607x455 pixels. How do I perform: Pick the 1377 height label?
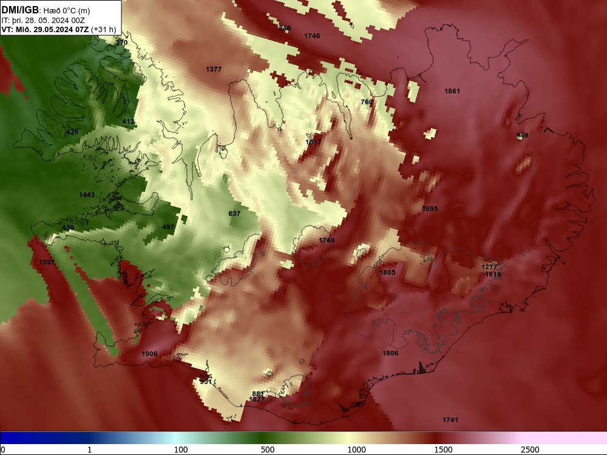(x=214, y=69)
